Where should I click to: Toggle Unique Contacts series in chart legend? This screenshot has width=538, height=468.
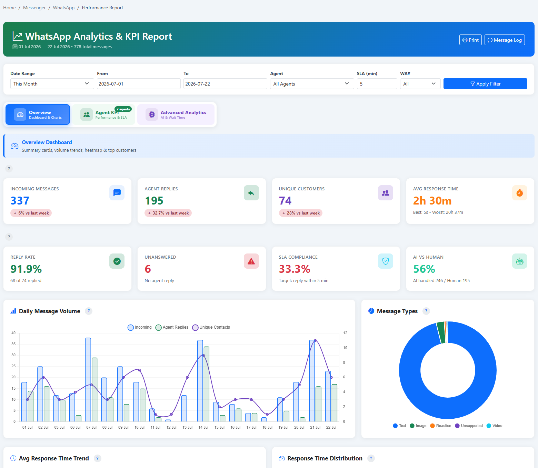(x=211, y=327)
